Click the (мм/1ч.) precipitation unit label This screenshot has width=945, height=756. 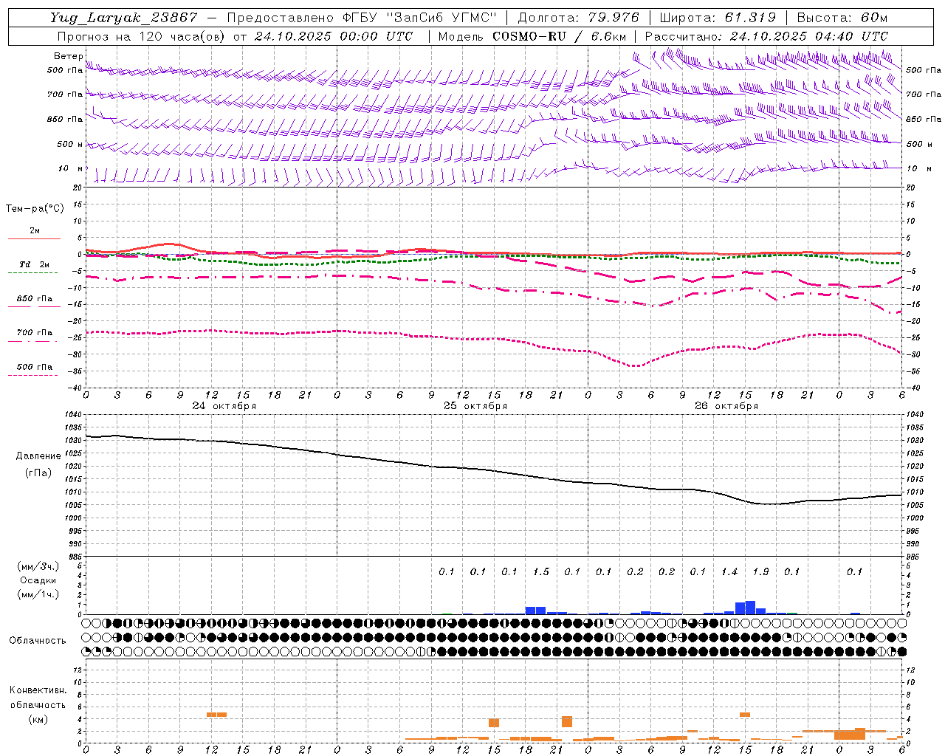pyautogui.click(x=38, y=594)
